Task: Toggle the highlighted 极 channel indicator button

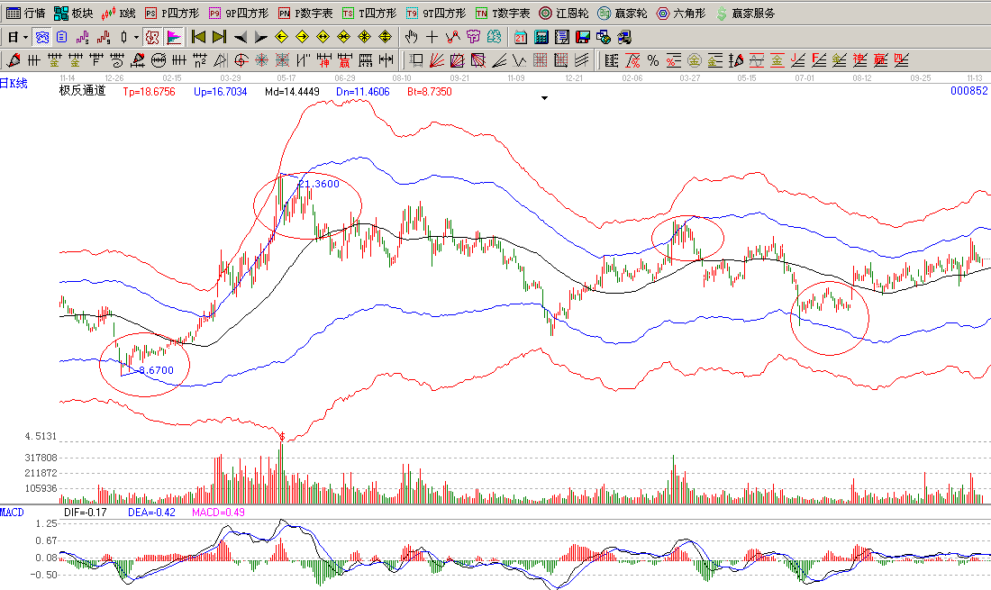Action: [152, 38]
